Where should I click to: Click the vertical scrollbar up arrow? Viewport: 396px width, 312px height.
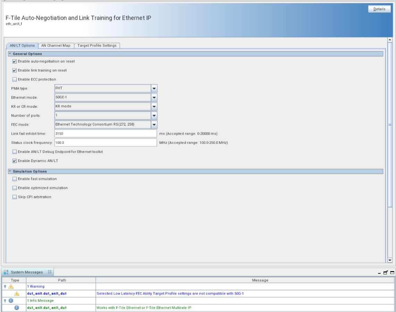click(x=390, y=40)
